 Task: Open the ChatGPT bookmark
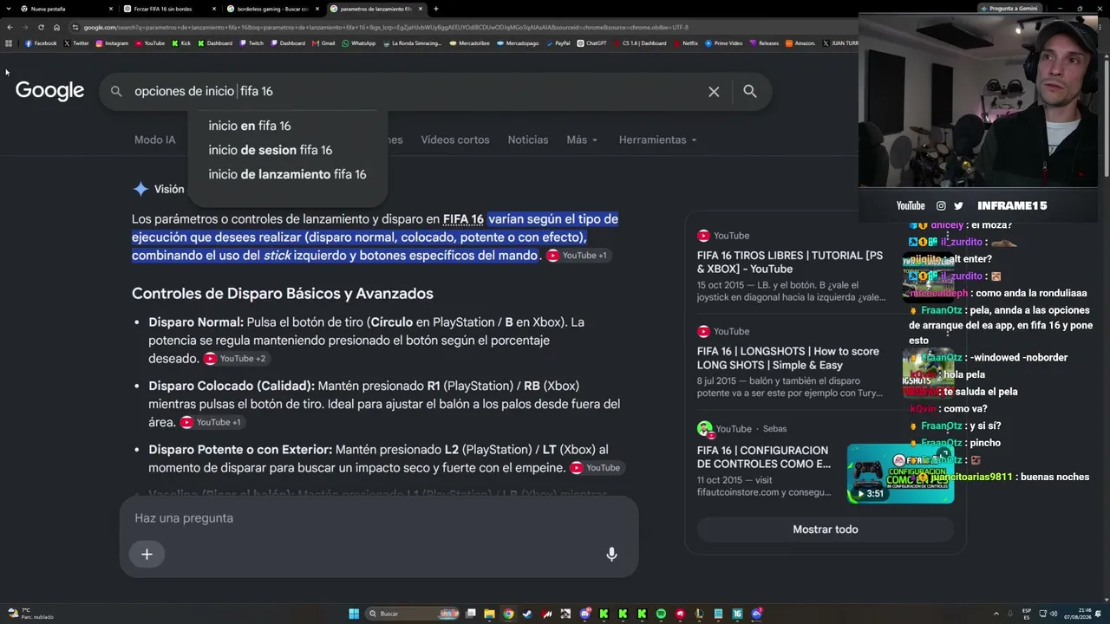591,43
